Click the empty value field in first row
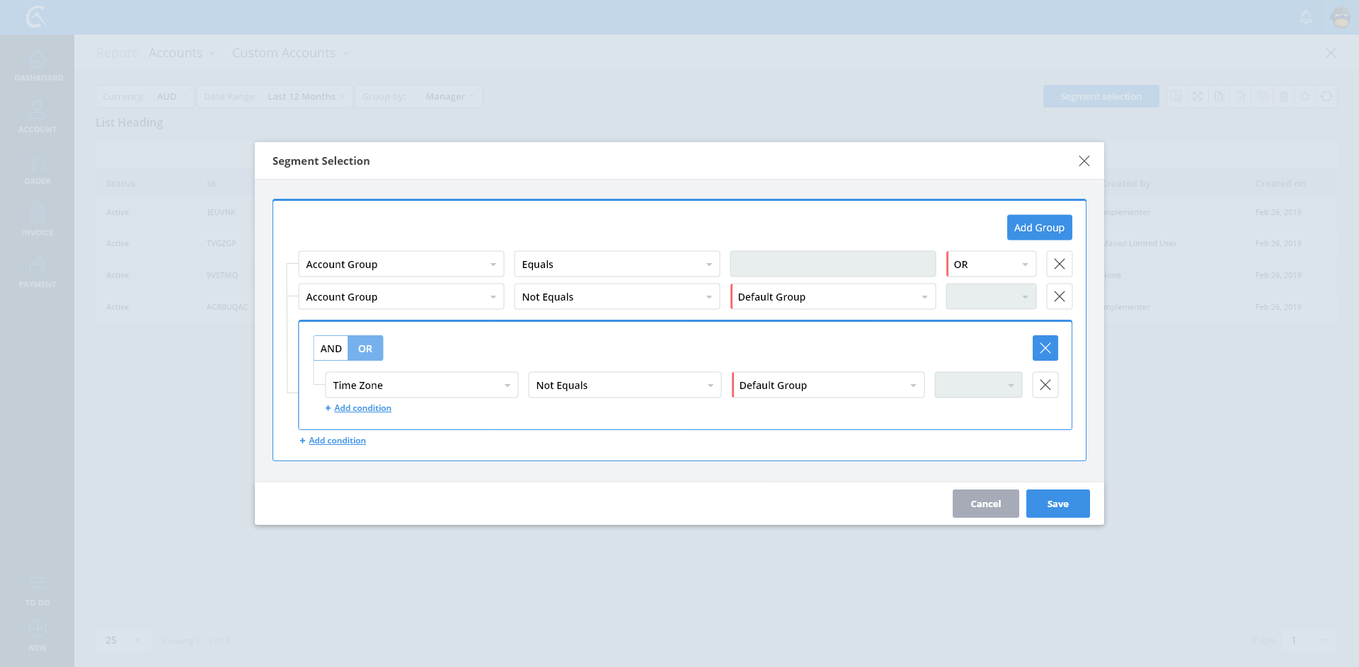 click(832, 265)
